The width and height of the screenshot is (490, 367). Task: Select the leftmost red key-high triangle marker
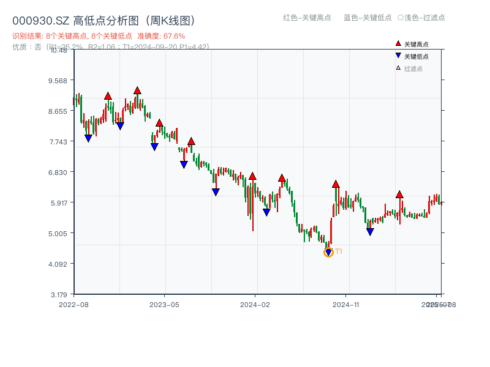tap(108, 96)
